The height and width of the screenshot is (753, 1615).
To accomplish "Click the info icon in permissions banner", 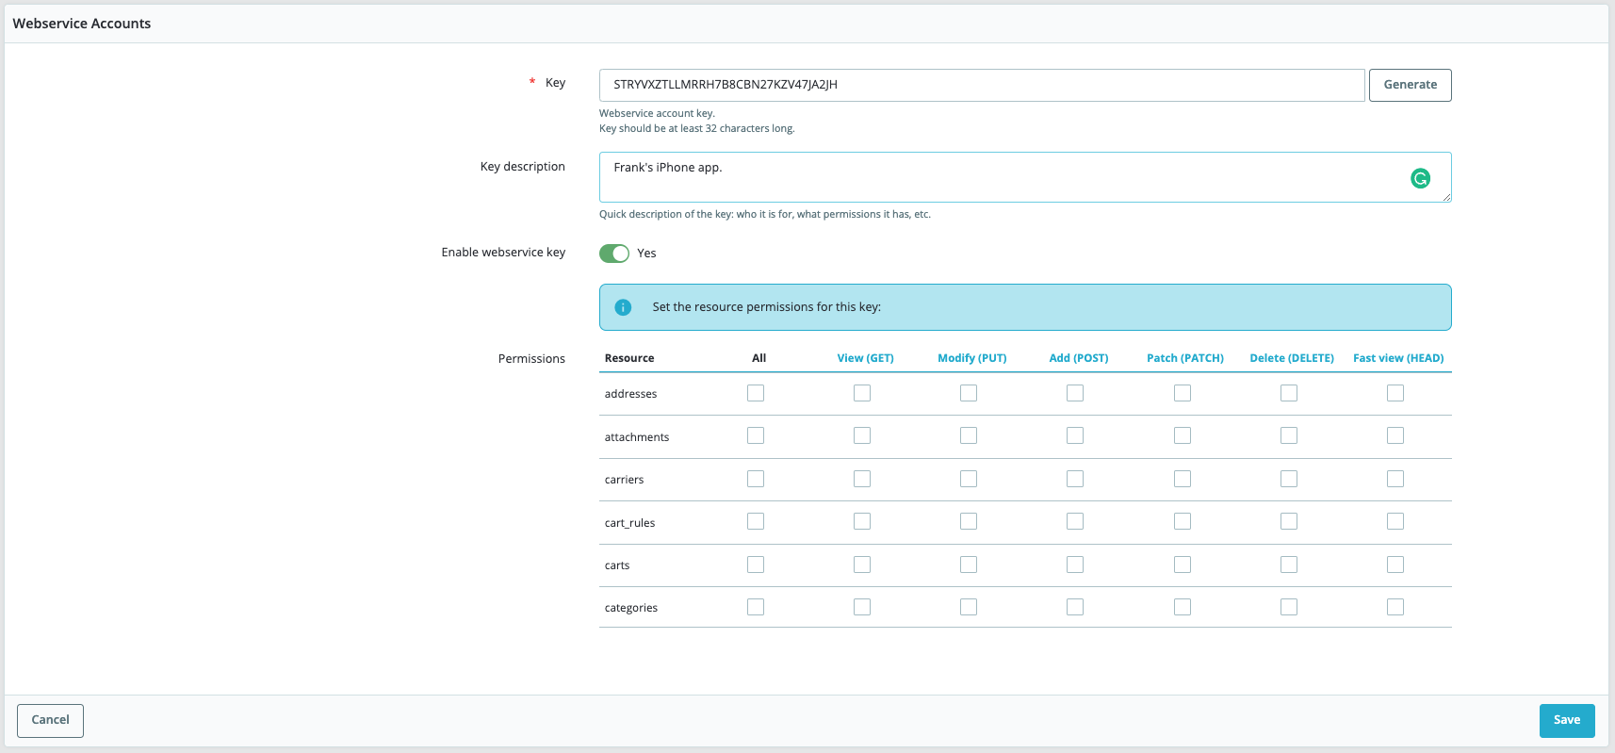I will click(x=623, y=307).
